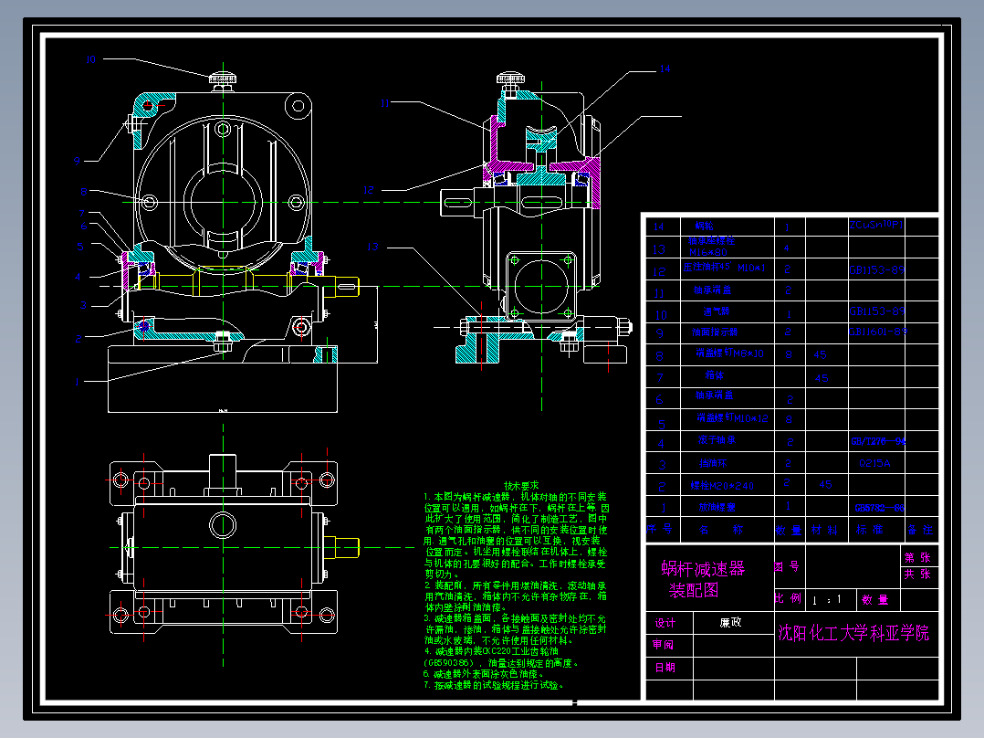Select '油面指示器' in row 9
Image resolution: width=984 pixels, height=738 pixels.
(715, 332)
